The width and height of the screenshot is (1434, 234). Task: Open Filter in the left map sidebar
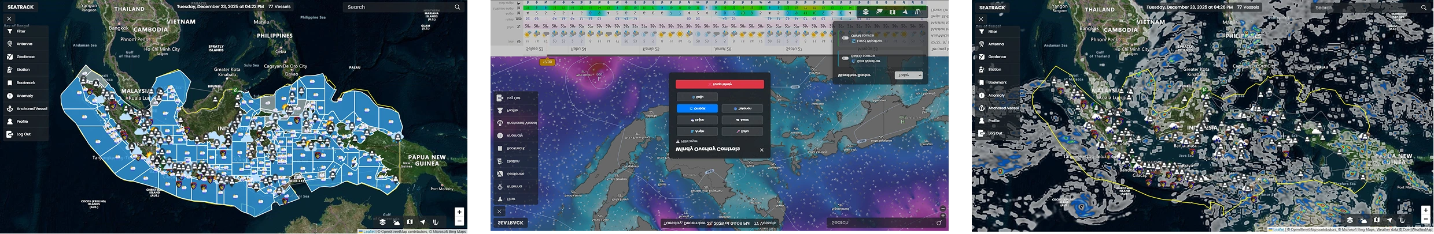point(21,31)
